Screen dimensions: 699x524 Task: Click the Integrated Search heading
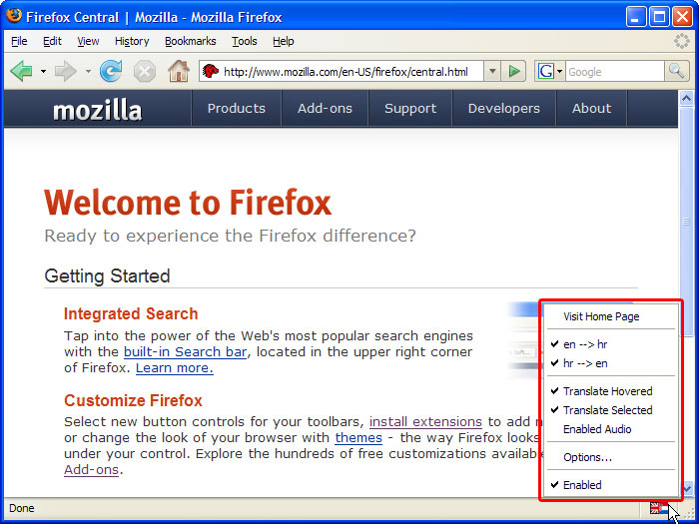[131, 313]
